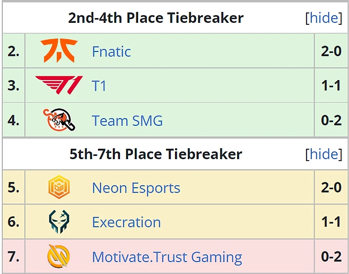Click T1's 1-1 score cell
This screenshot has width=349, height=274.
click(331, 86)
